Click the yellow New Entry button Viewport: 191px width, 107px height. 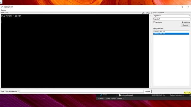pyautogui.click(x=187, y=93)
